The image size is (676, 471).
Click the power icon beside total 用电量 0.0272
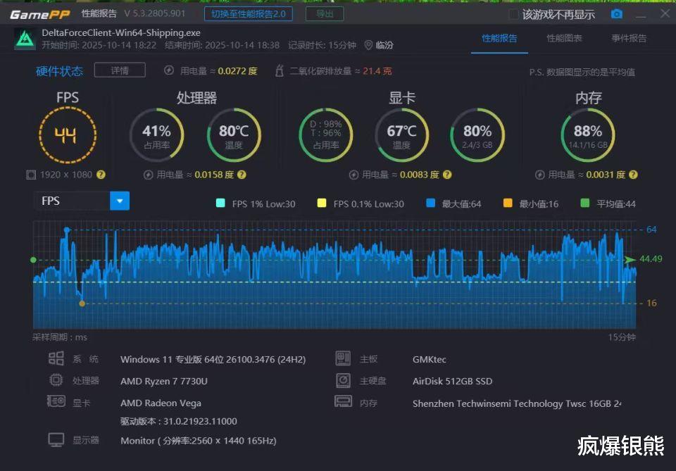[x=169, y=70]
